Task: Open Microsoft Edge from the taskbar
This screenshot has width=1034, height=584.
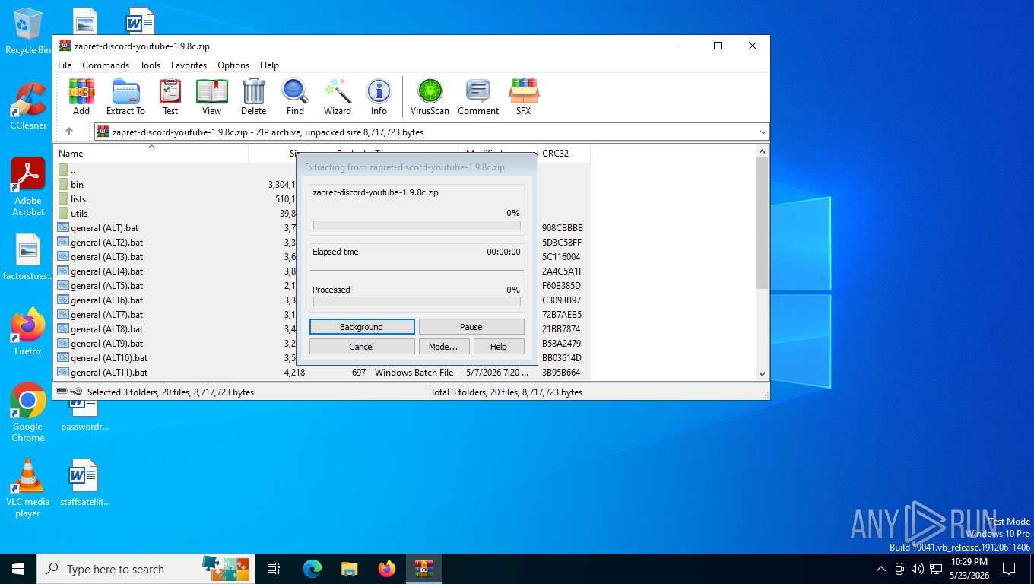Action: tap(312, 569)
